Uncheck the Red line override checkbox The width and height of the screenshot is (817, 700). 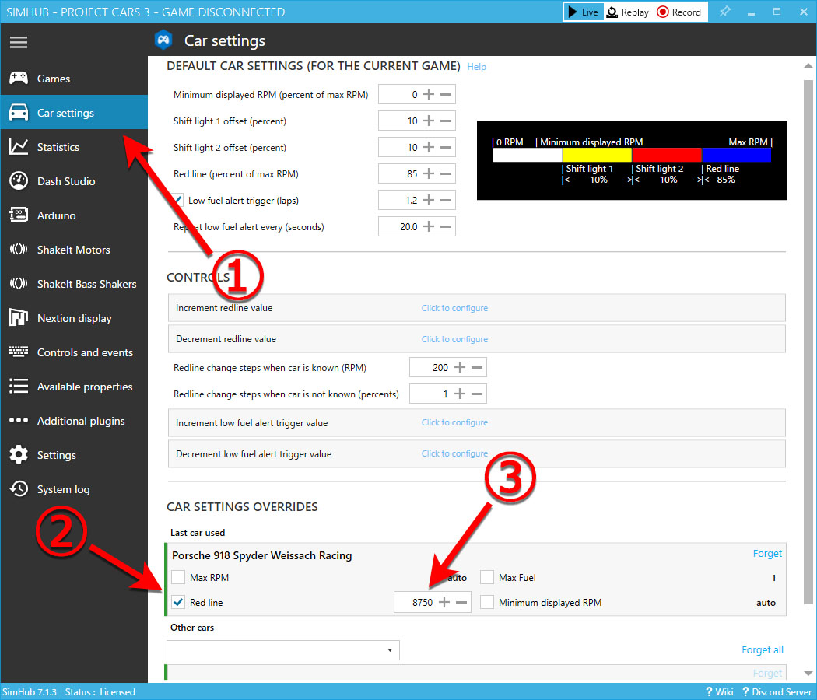click(178, 603)
